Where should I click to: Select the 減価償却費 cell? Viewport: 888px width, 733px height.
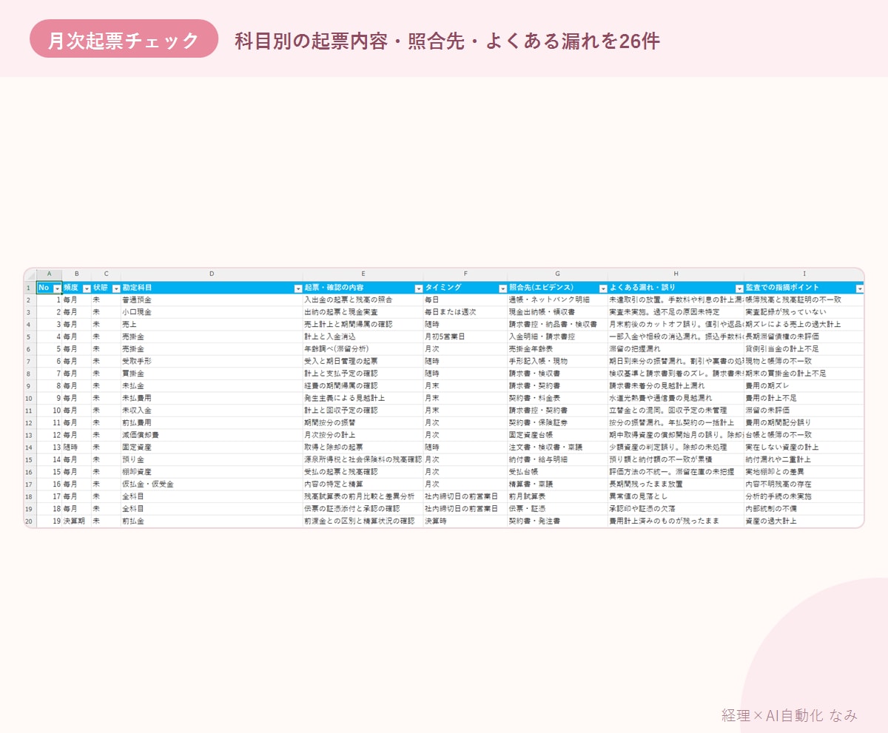point(212,435)
